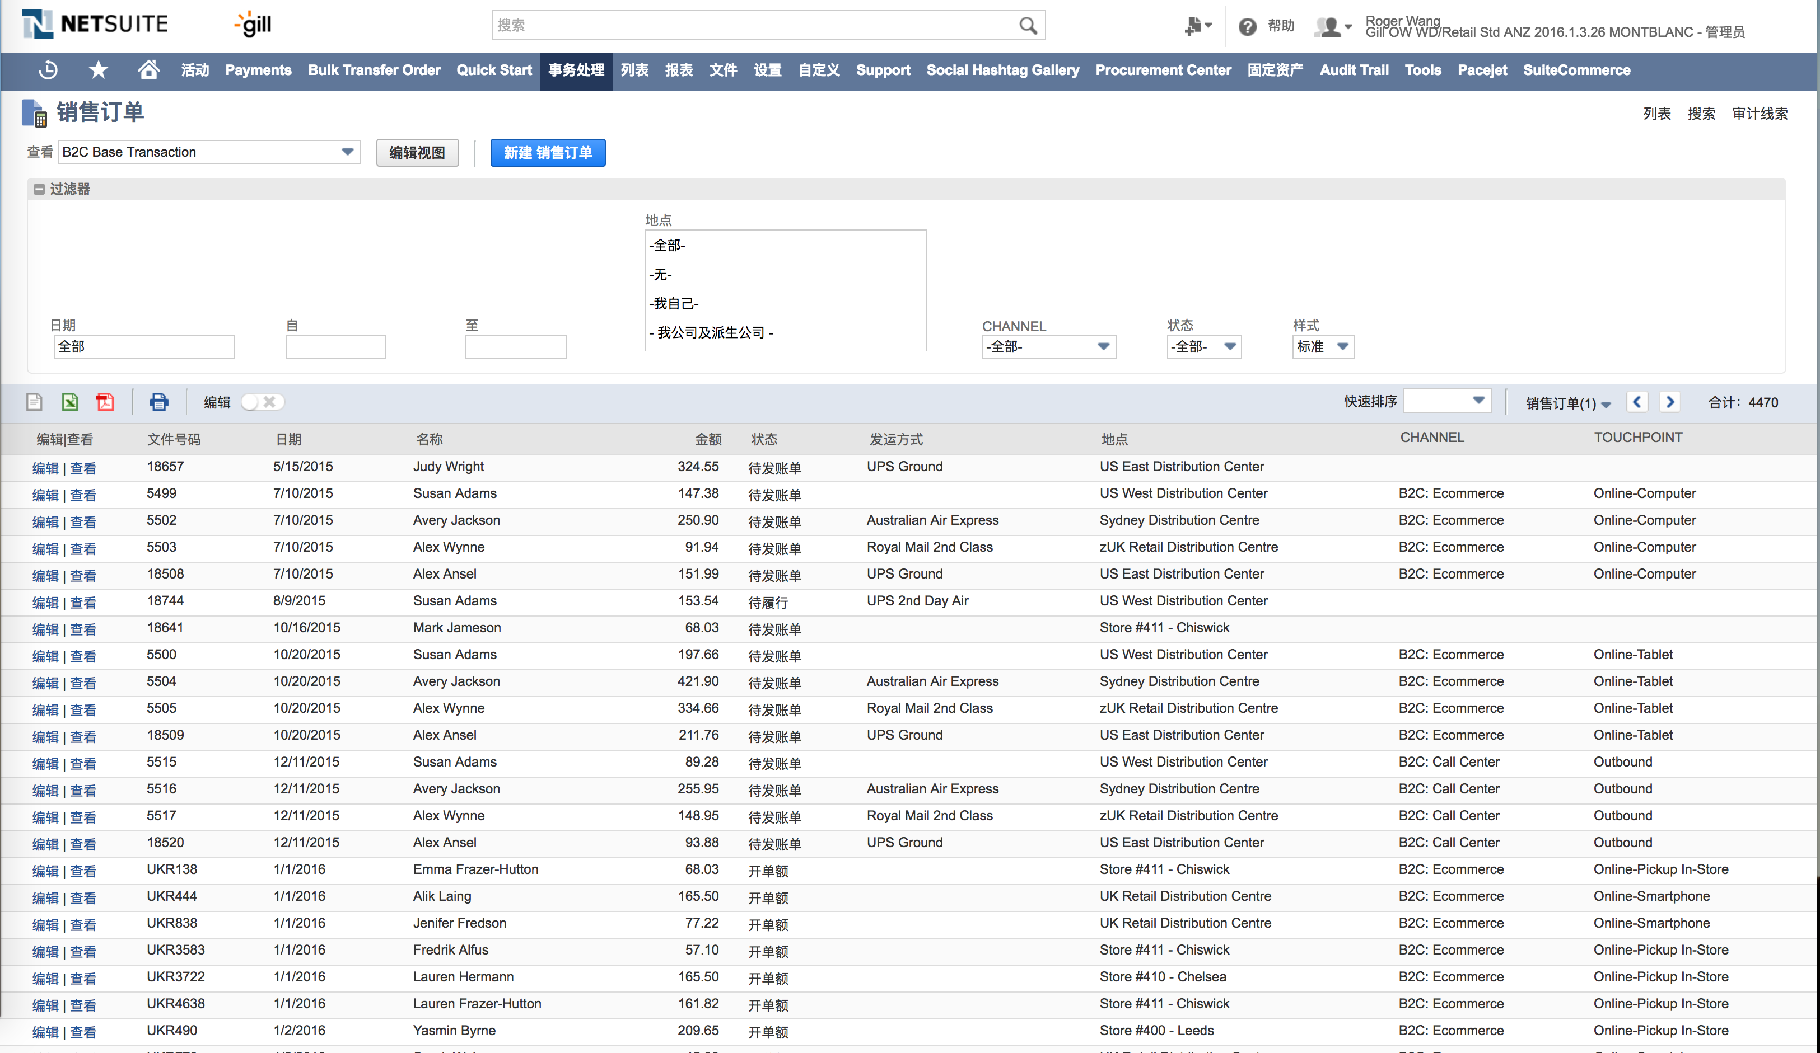Image resolution: width=1820 pixels, height=1053 pixels.
Task: Open the Payments menu
Action: tap(258, 70)
